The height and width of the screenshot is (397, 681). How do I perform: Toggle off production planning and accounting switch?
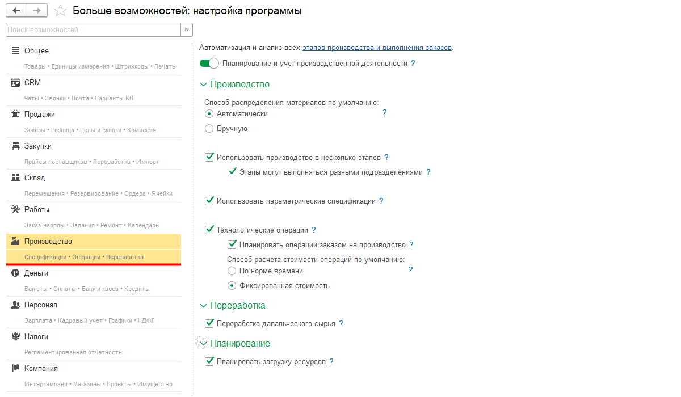(x=209, y=64)
